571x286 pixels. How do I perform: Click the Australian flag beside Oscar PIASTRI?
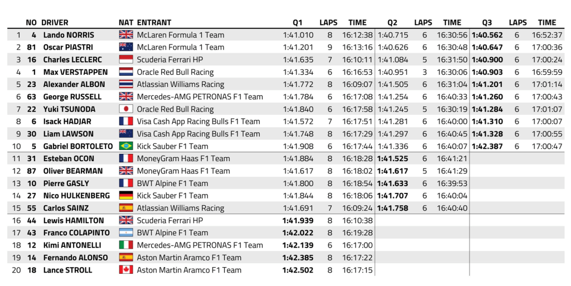pyautogui.click(x=126, y=47)
